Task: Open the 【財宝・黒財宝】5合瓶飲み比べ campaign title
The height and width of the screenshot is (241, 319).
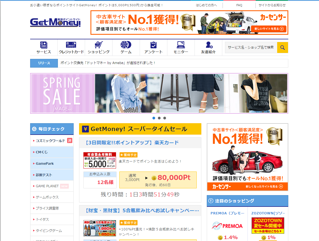Action: [142, 211]
